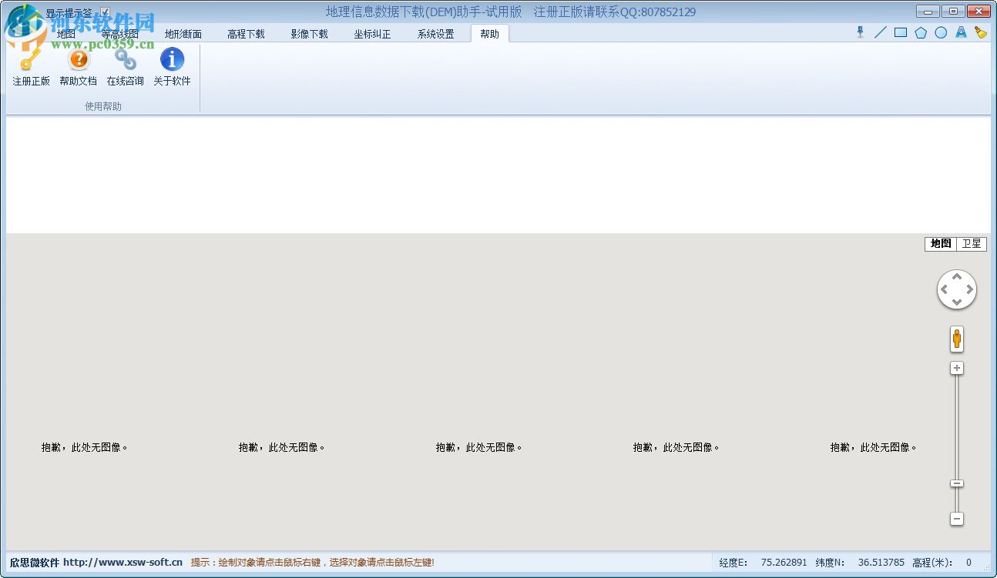Clear drawings with the broom tool
997x578 pixels.
coord(981,32)
